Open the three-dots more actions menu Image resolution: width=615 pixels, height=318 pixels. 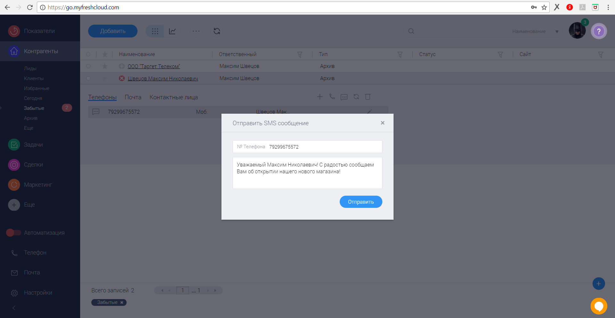(x=196, y=31)
